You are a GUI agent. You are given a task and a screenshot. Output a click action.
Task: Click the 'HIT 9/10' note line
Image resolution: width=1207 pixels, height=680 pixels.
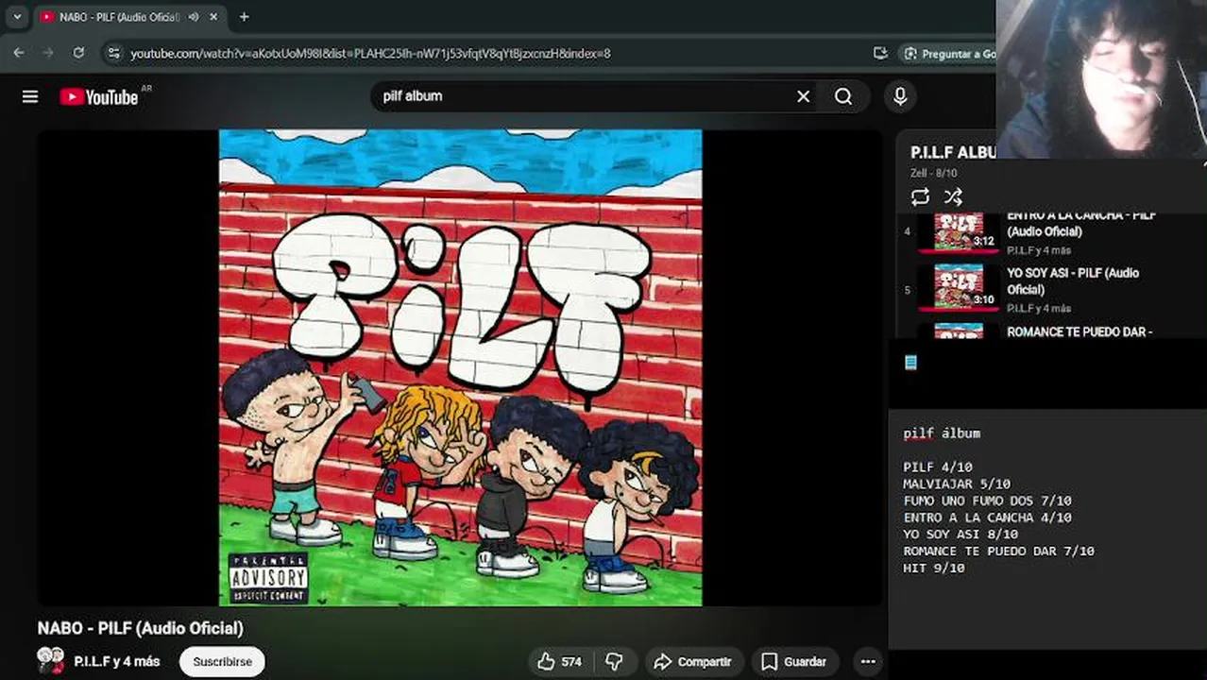(x=934, y=568)
